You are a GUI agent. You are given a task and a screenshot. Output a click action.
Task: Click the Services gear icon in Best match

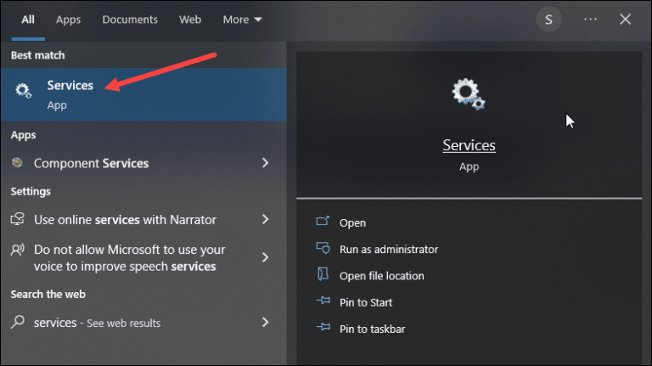point(24,92)
